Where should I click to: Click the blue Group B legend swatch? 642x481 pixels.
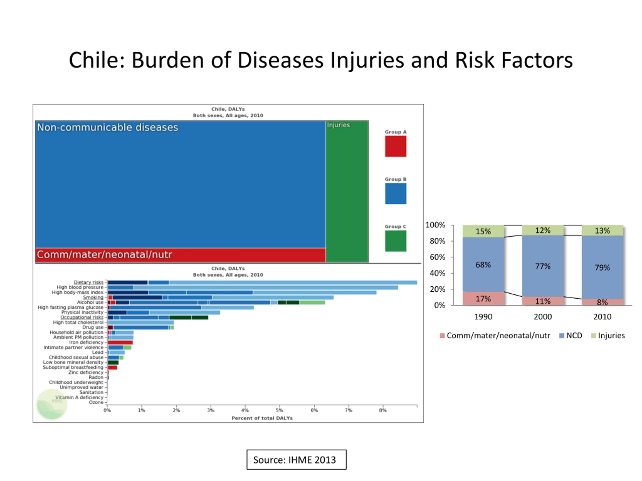pyautogui.click(x=395, y=194)
